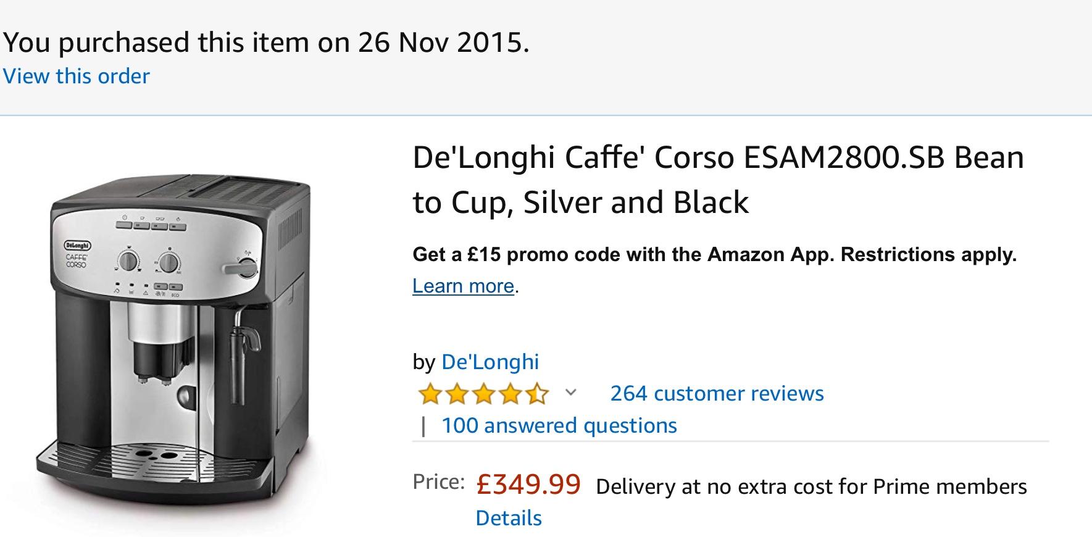Image resolution: width=1092 pixels, height=537 pixels.
Task: Open the 264 customer reviews link
Action: click(x=717, y=393)
